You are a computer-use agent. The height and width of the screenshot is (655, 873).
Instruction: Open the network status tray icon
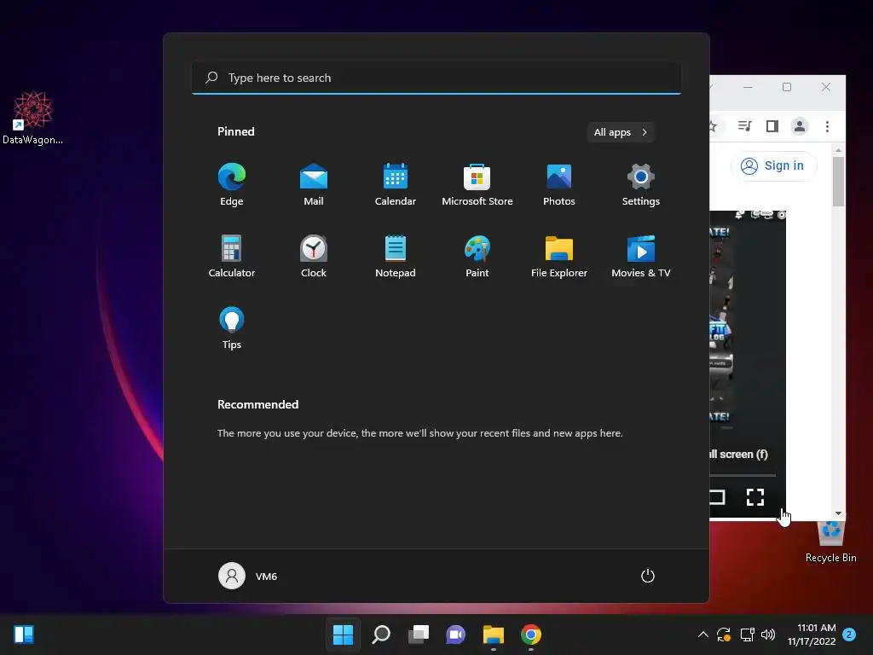click(x=747, y=635)
